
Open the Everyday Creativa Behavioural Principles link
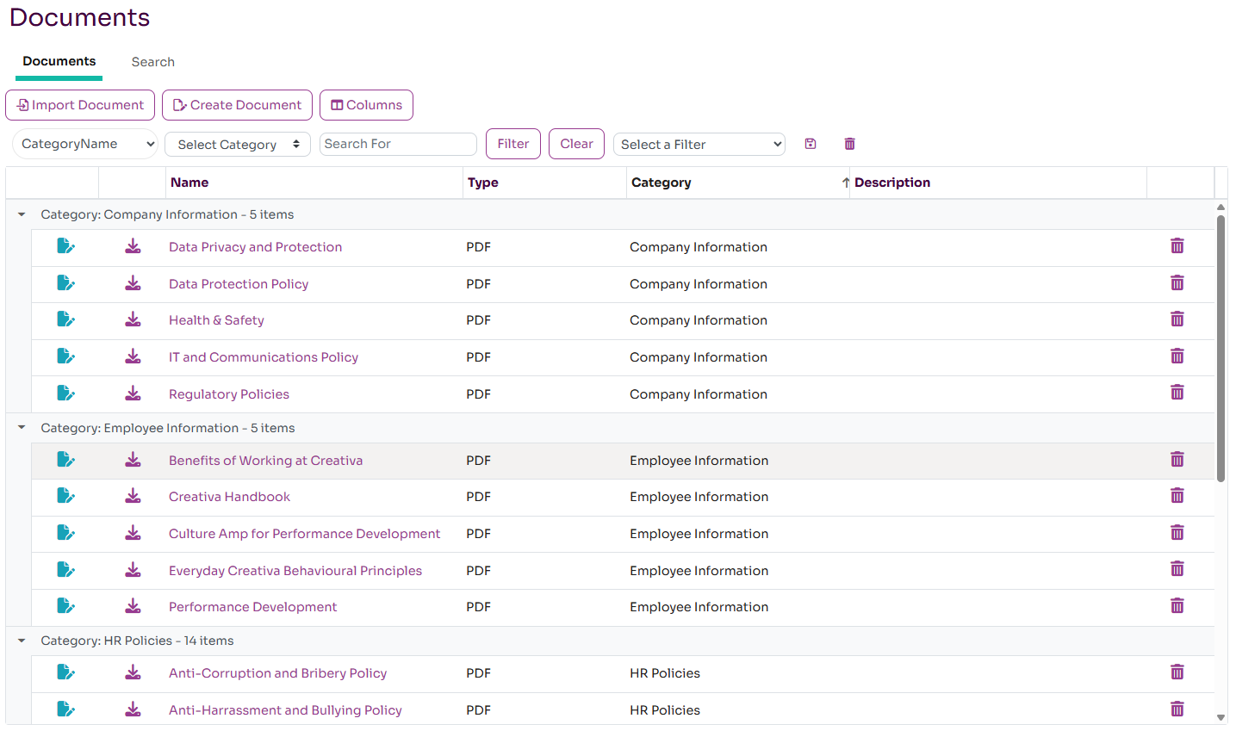(x=295, y=571)
